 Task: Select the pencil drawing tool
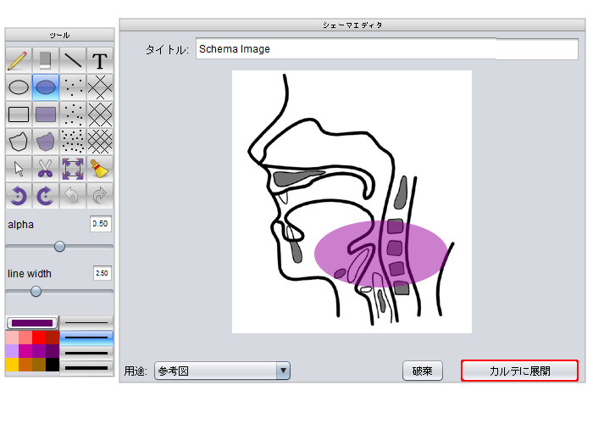coord(19,60)
